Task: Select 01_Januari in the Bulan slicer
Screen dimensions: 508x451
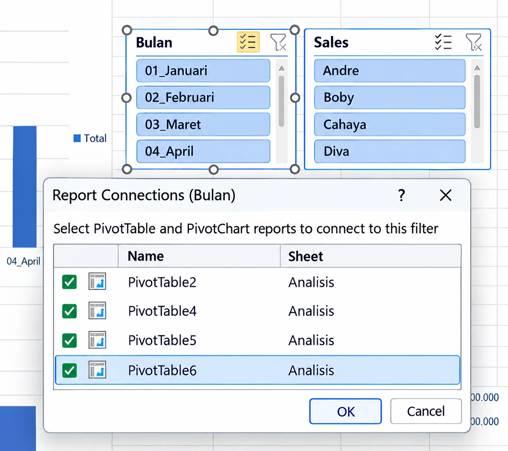Action: point(203,71)
